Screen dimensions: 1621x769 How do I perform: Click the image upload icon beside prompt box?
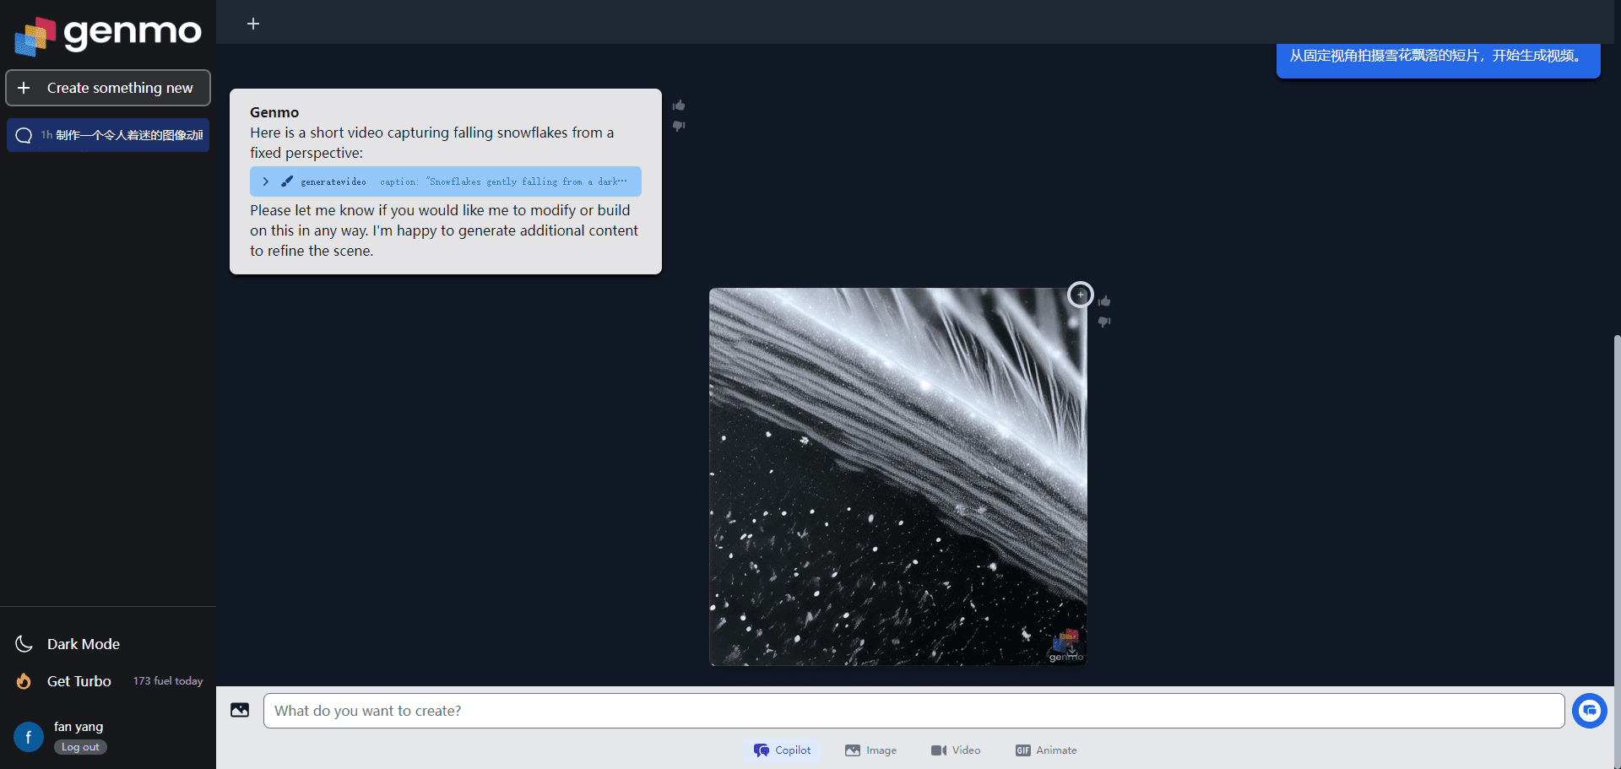[x=240, y=711]
